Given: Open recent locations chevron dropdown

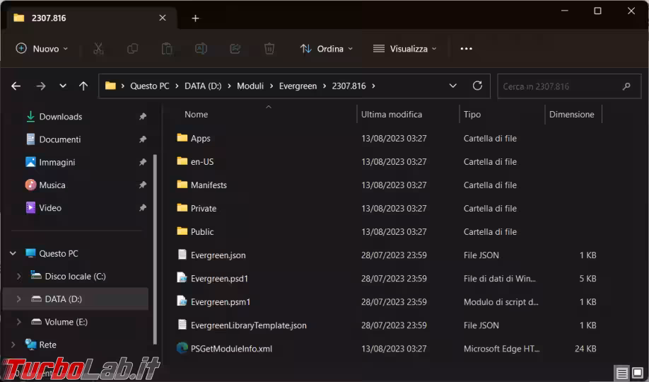Looking at the screenshot, I should [62, 86].
